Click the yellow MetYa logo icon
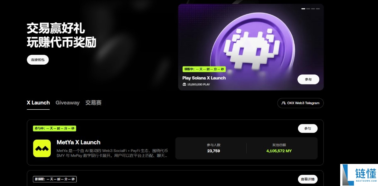Screen dimensions: 378x186 pos(42,148)
